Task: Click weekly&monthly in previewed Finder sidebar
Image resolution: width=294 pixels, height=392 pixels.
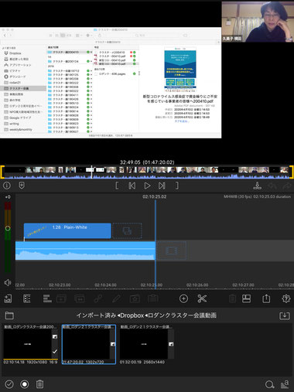Action: pos(21,130)
